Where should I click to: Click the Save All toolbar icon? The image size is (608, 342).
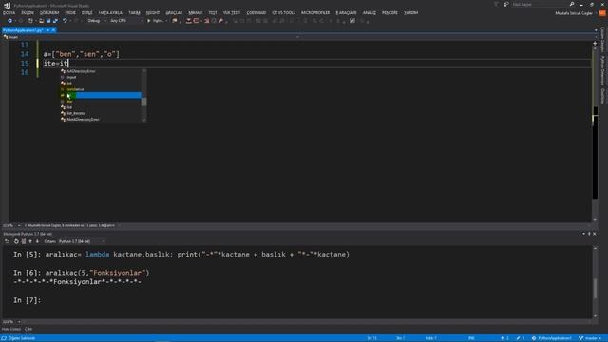point(55,21)
